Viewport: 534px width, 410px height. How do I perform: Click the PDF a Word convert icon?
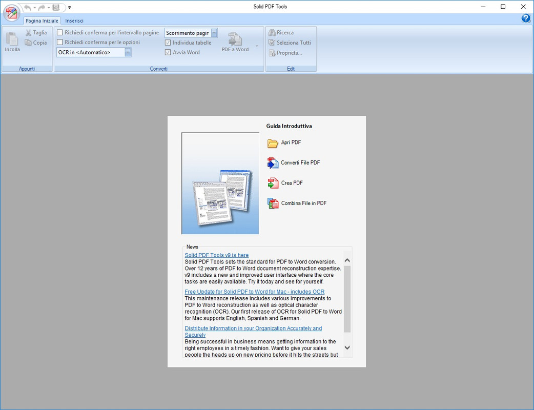(x=235, y=39)
